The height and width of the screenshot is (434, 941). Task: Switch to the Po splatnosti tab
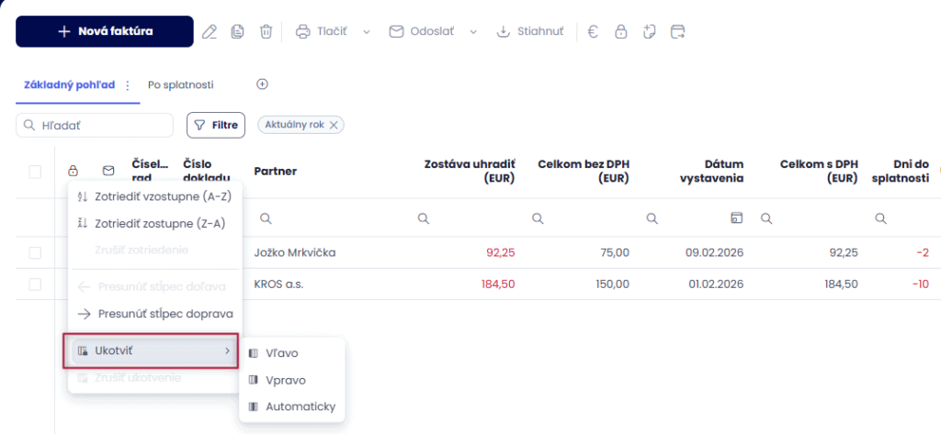coord(180,85)
